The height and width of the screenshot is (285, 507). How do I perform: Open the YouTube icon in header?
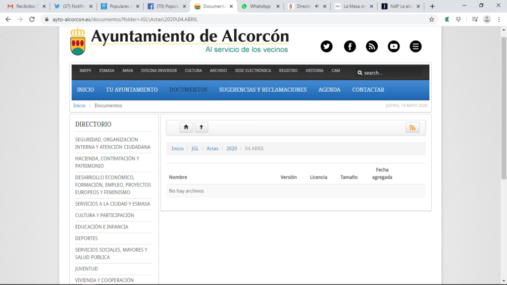tap(394, 47)
